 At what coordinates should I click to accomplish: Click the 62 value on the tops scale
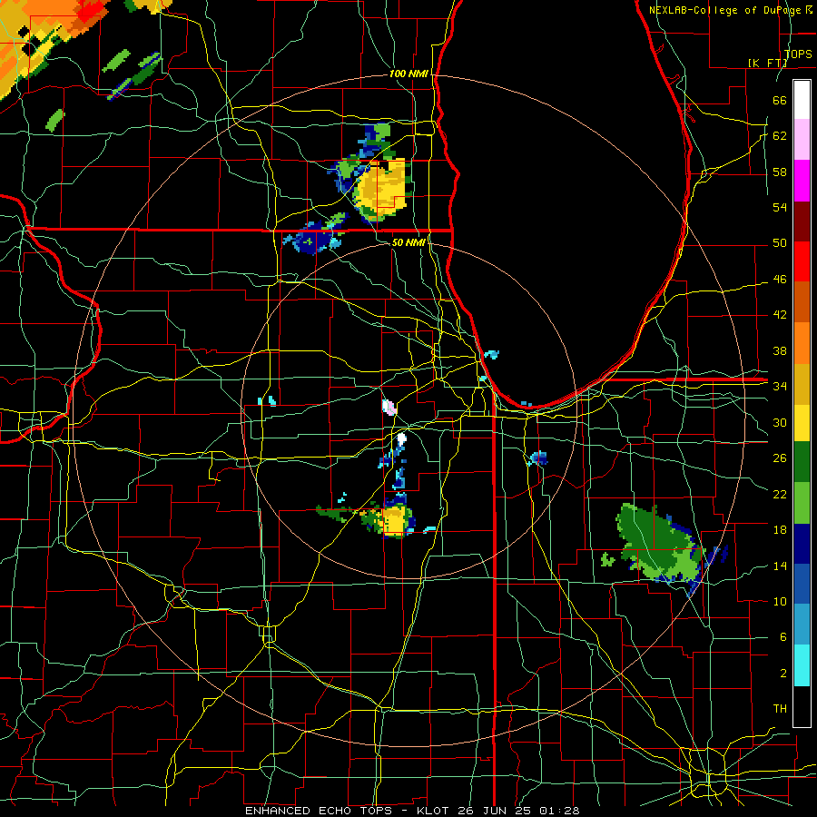coord(780,136)
